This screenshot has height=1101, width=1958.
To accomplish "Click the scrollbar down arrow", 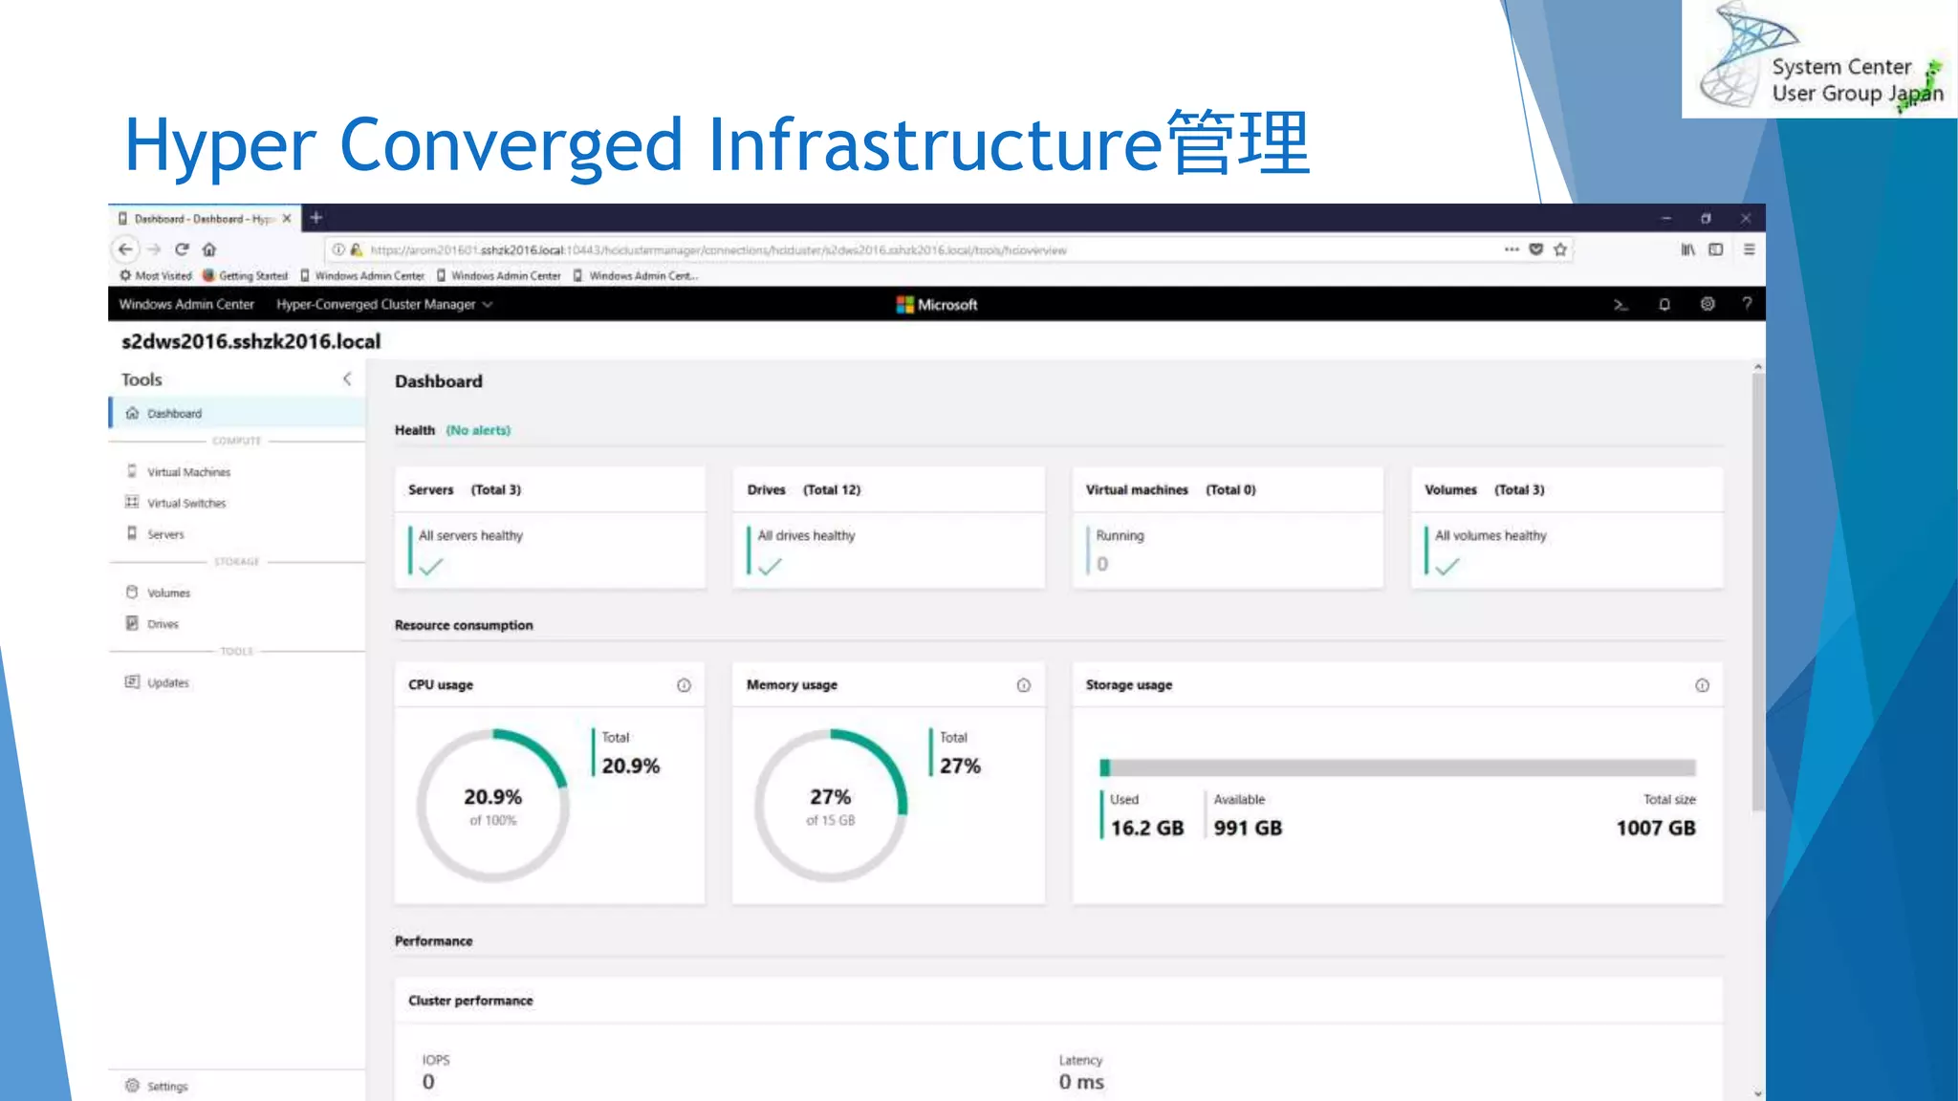I will pyautogui.click(x=1758, y=1093).
